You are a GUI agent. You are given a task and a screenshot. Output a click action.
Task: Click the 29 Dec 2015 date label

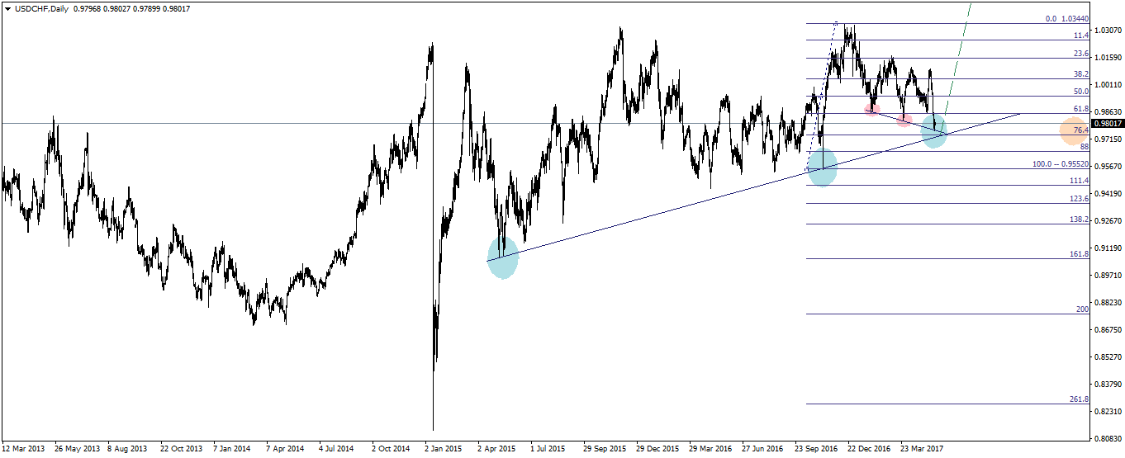[658, 449]
